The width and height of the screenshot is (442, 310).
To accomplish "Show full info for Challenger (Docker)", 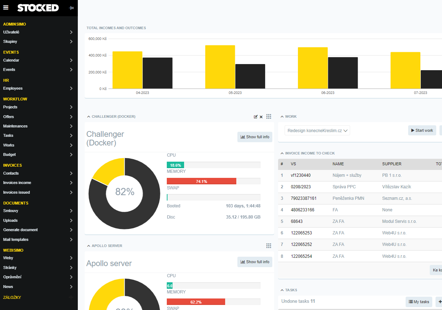I will coord(255,137).
